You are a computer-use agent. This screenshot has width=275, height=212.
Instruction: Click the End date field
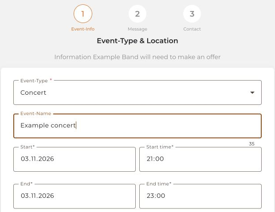(75, 196)
